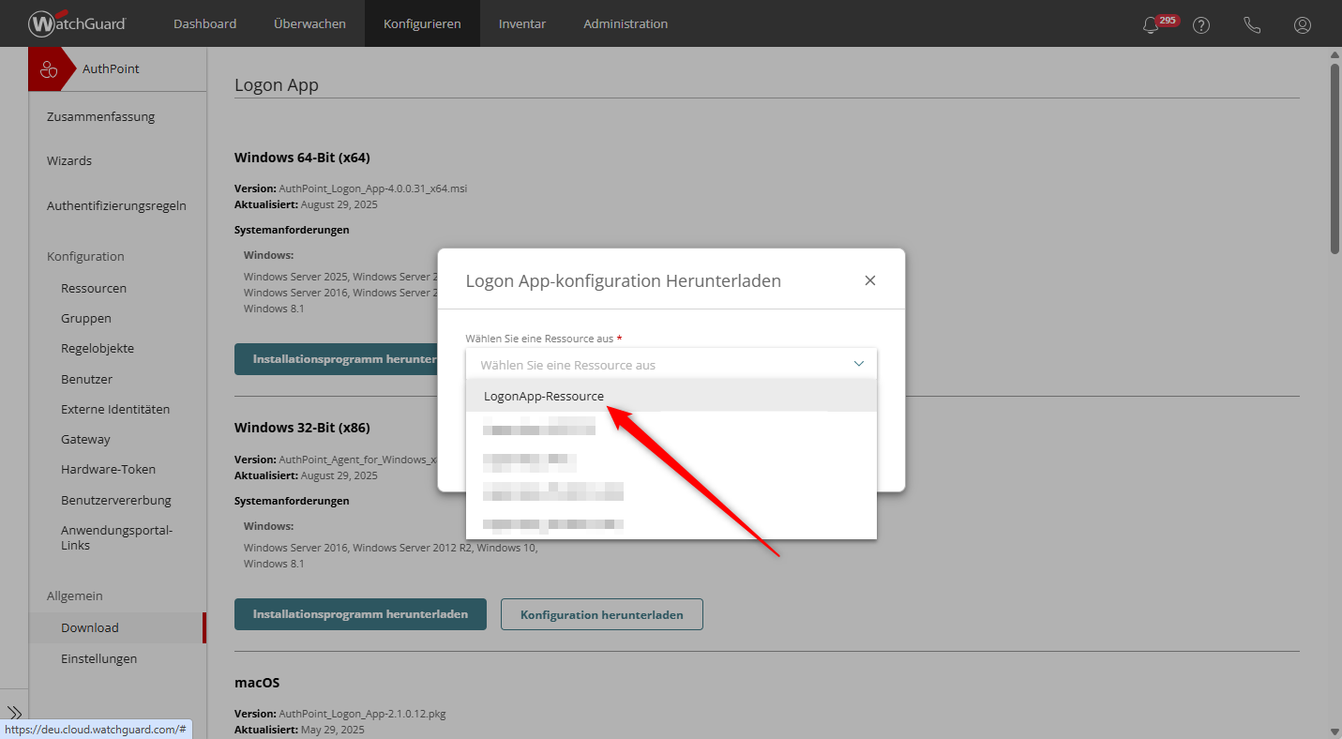Open Einstellungen in the sidebar

98,658
